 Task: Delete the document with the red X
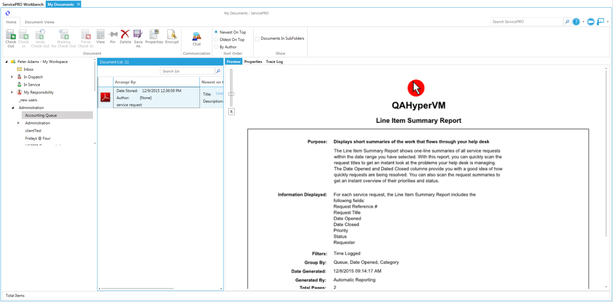click(125, 34)
